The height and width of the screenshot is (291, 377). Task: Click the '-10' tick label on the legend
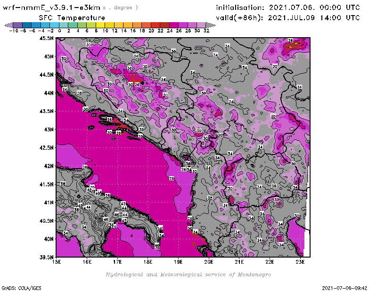14,31
